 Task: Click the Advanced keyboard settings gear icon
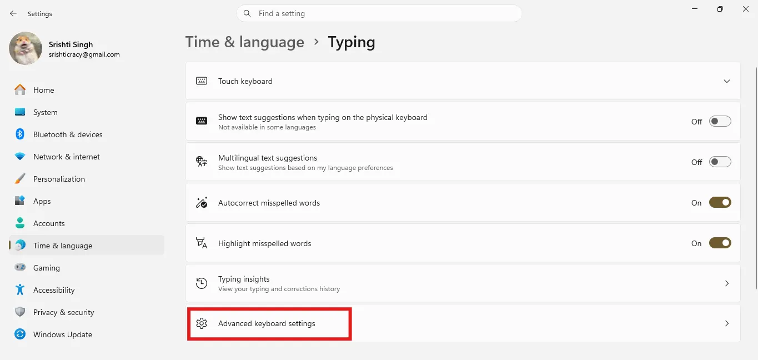click(x=202, y=323)
